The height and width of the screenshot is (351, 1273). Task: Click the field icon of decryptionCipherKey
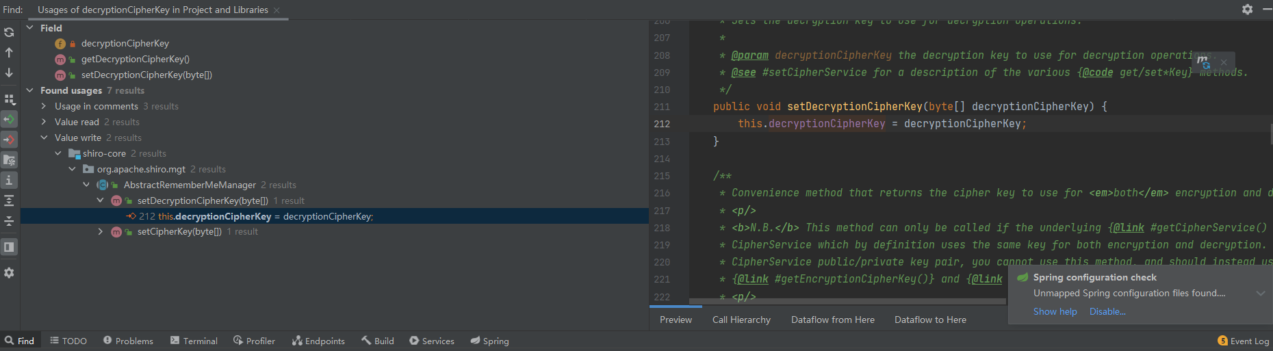[x=60, y=44]
